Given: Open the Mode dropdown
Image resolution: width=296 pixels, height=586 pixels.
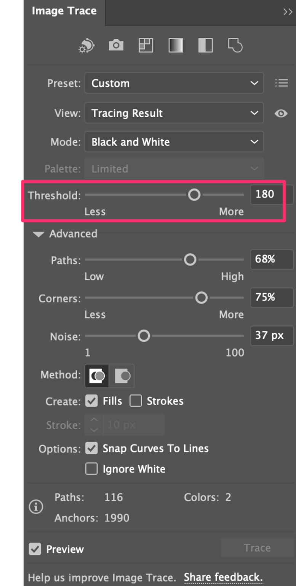Looking at the screenshot, I should point(174,142).
